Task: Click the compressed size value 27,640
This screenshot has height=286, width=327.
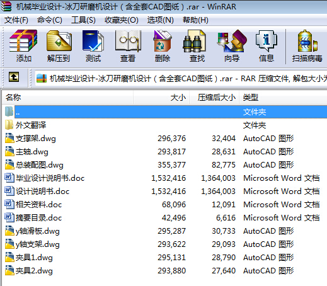Action: [x=224, y=271]
